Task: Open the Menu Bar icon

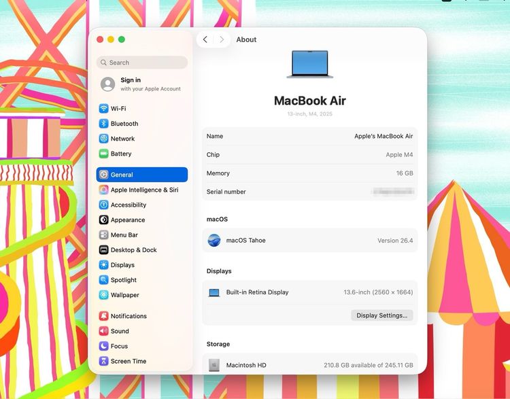Action: coord(104,235)
